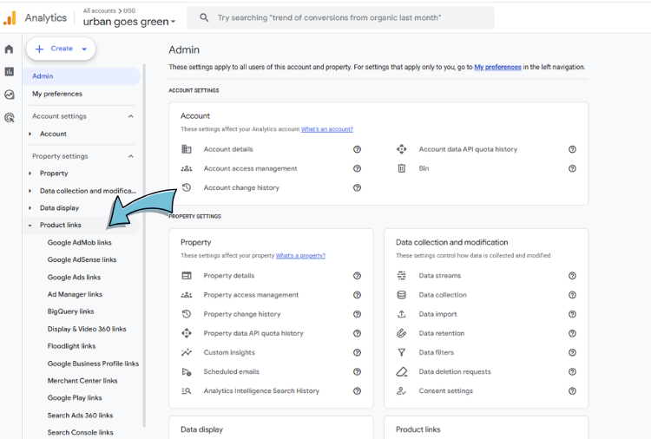Open the Explore icon in left rail
Viewport: 651px width, 439px height.
tap(10, 95)
